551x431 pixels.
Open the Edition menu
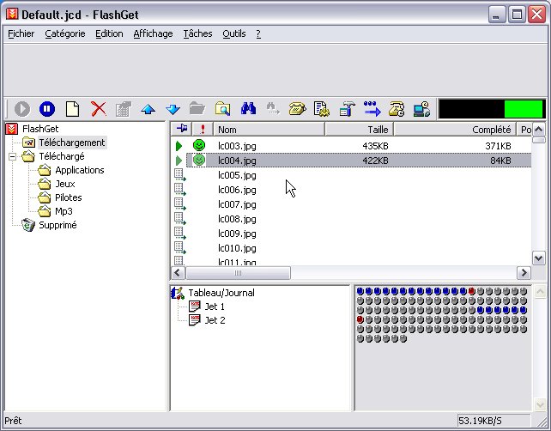[x=109, y=33]
